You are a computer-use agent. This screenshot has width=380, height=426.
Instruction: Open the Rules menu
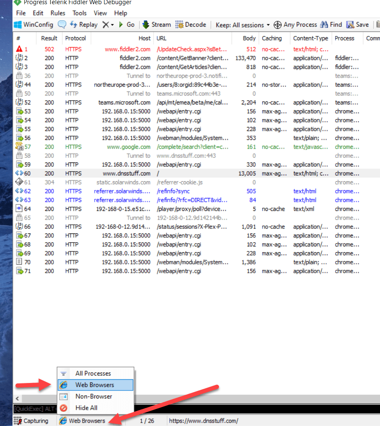[58, 13]
